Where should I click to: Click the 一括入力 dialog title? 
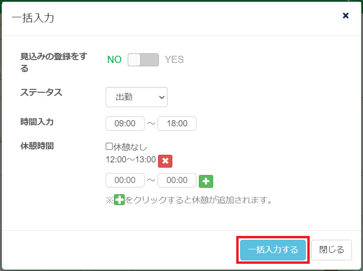(x=33, y=18)
